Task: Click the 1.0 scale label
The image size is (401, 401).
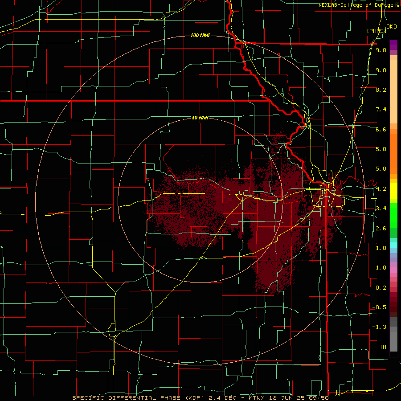Action: click(x=381, y=268)
